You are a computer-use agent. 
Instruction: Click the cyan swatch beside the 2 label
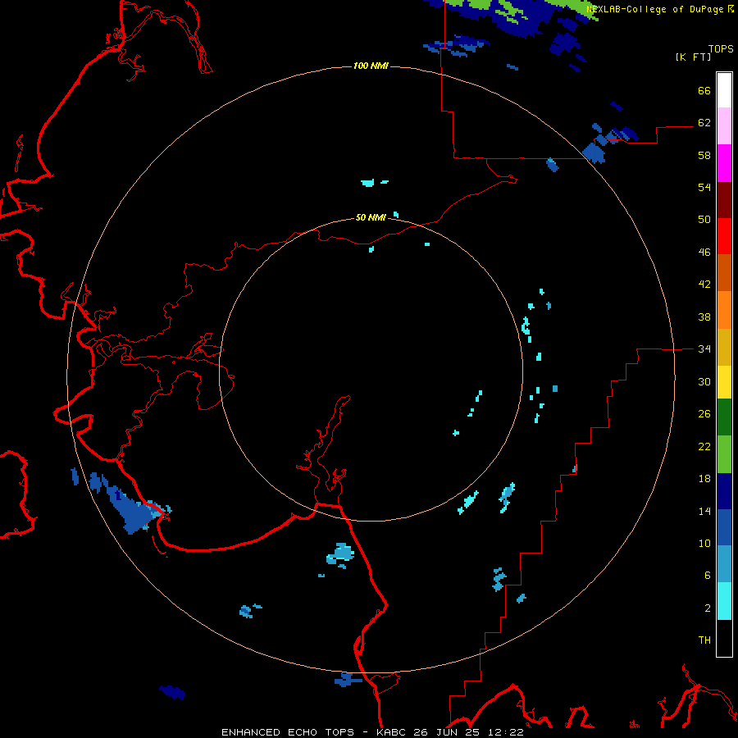(x=724, y=601)
